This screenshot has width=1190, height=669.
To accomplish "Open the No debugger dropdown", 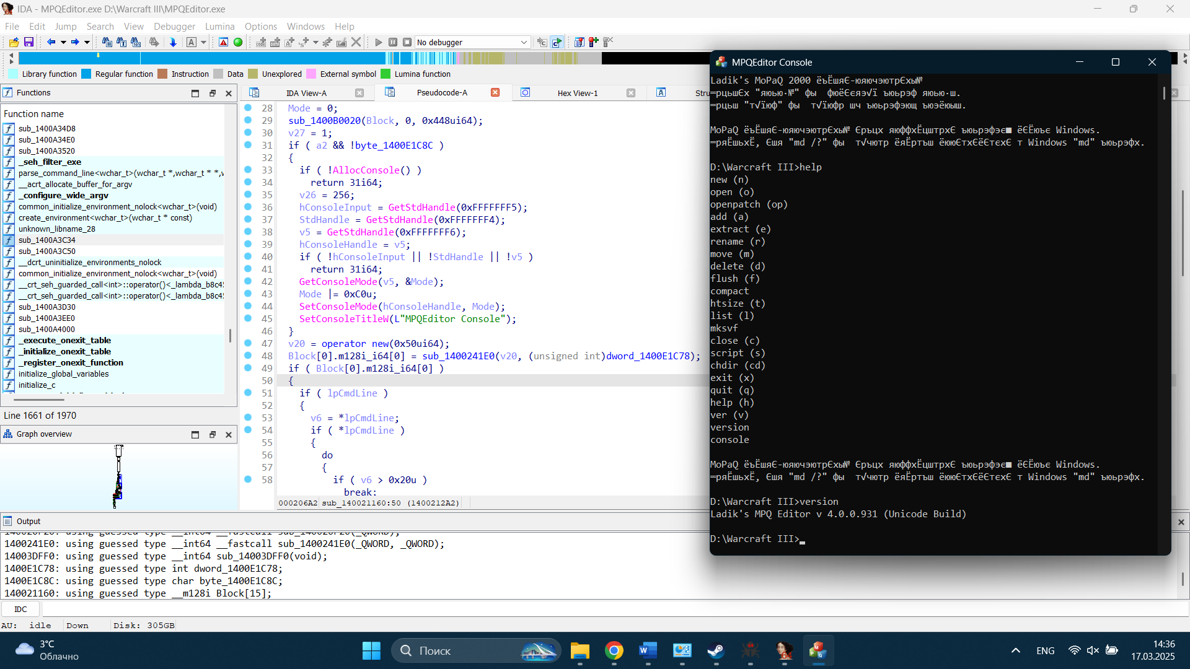I will pyautogui.click(x=472, y=42).
